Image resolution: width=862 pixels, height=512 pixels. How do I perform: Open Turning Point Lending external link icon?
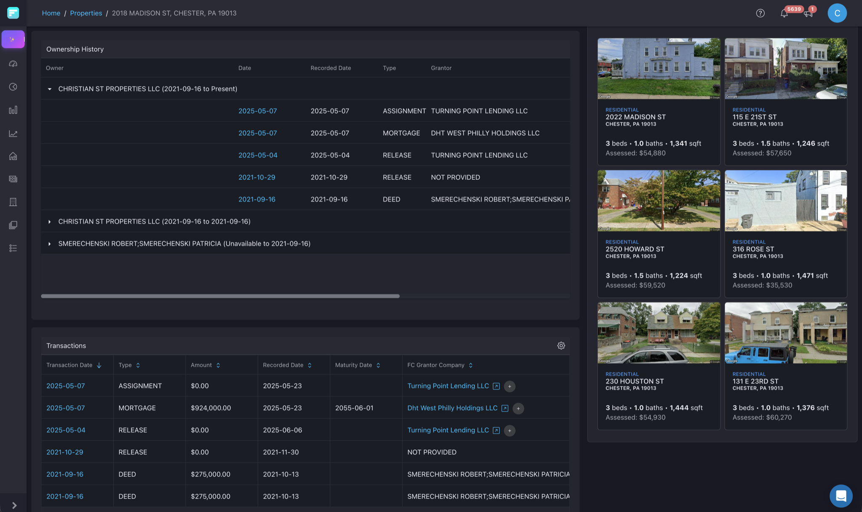pyautogui.click(x=496, y=386)
